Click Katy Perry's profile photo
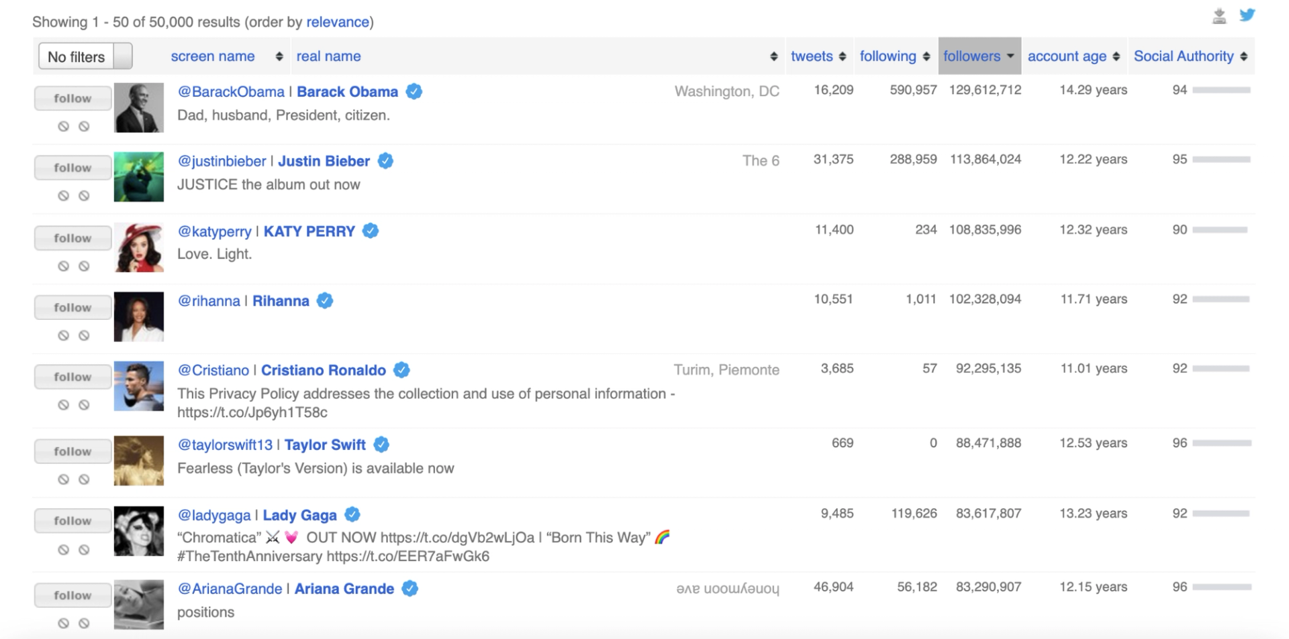This screenshot has height=639, width=1289. [x=139, y=247]
